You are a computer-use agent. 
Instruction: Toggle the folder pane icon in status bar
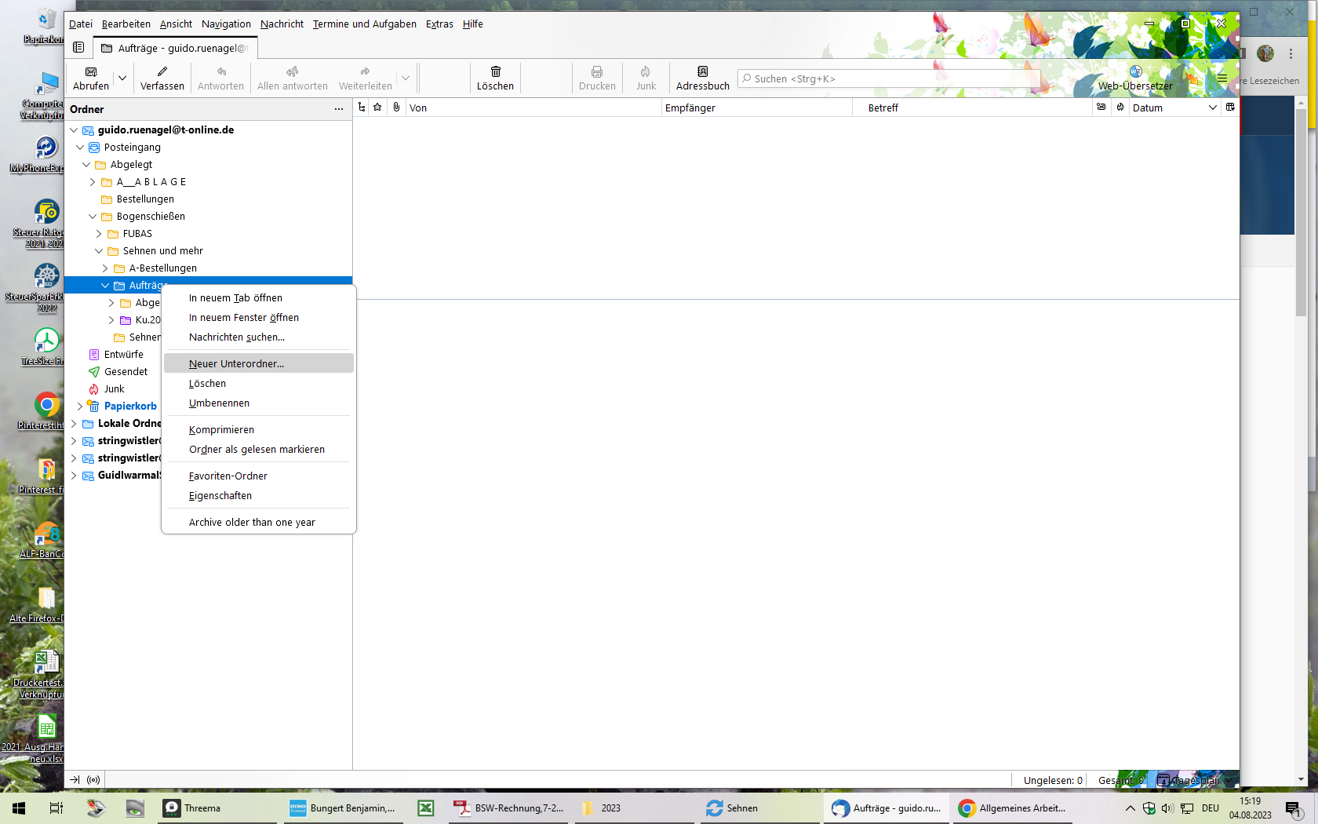point(75,780)
